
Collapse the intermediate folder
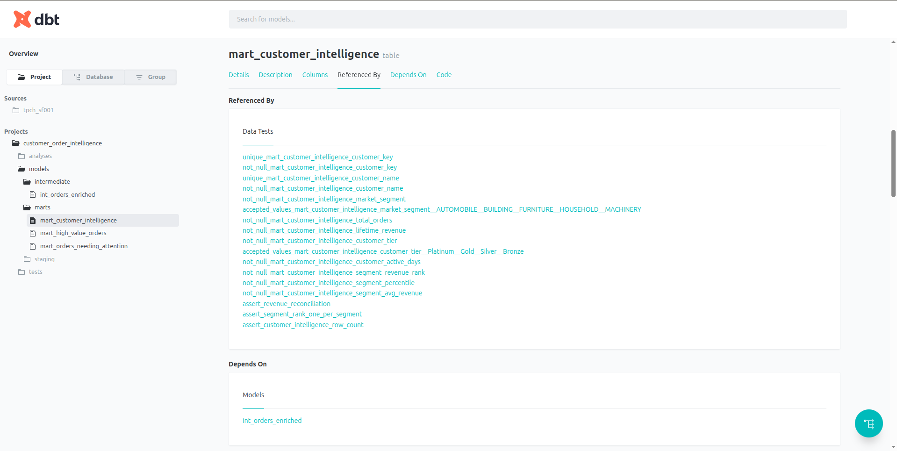[52, 182]
